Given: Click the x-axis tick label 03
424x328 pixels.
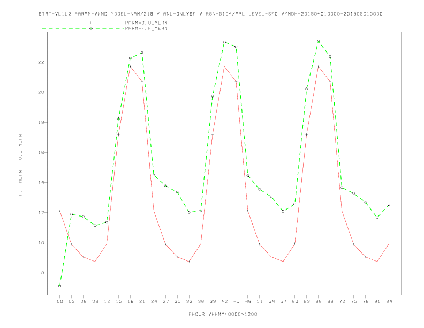Looking at the screenshot, I should coord(72,301).
